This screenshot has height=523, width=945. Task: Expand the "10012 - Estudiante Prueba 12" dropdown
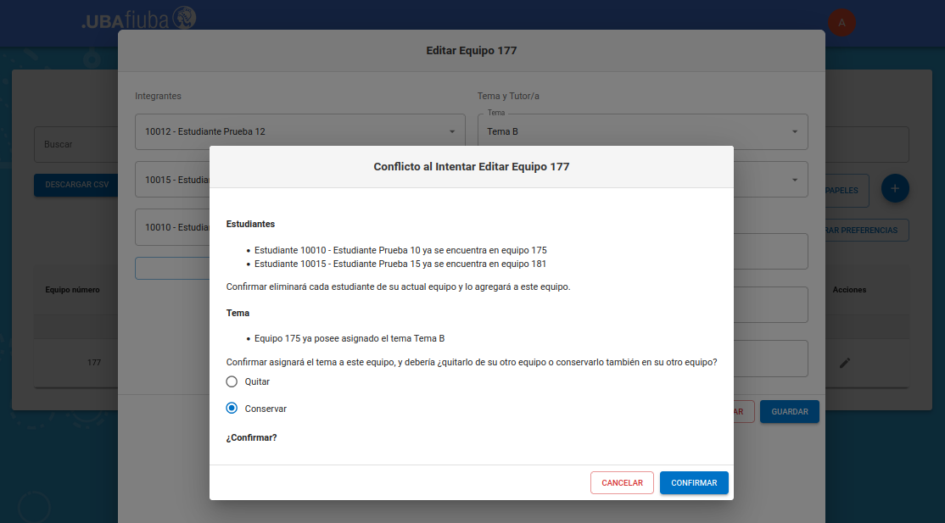[299, 131]
